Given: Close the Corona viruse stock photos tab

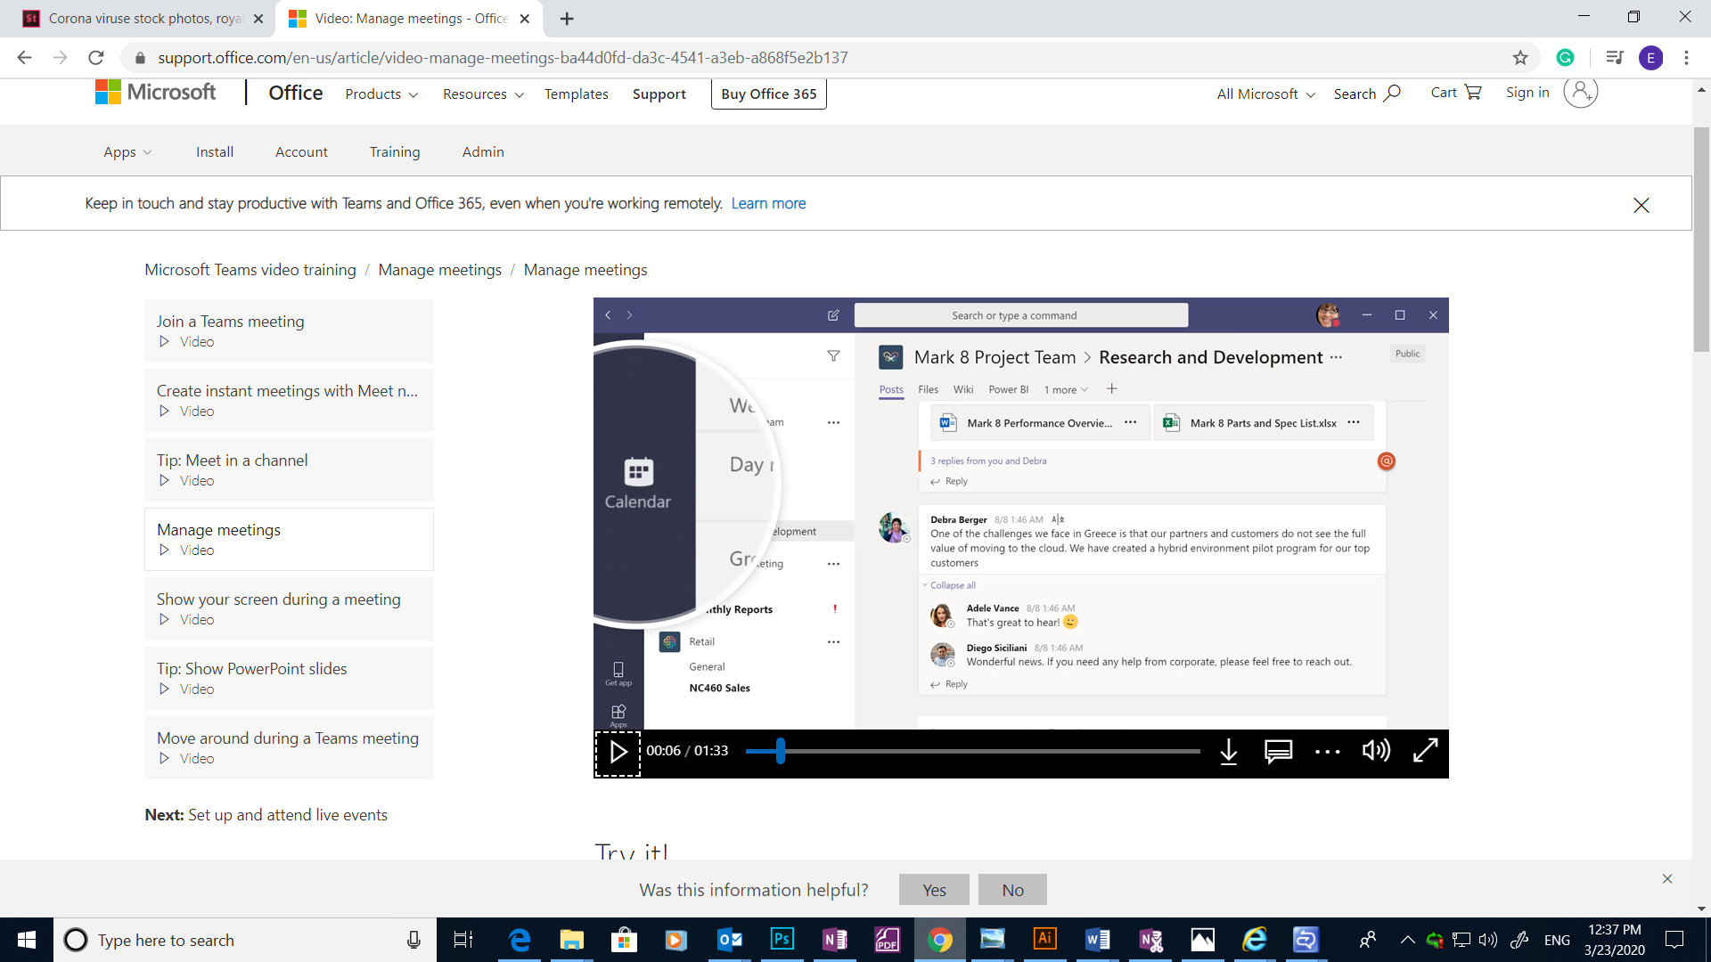Looking at the screenshot, I should click(258, 18).
